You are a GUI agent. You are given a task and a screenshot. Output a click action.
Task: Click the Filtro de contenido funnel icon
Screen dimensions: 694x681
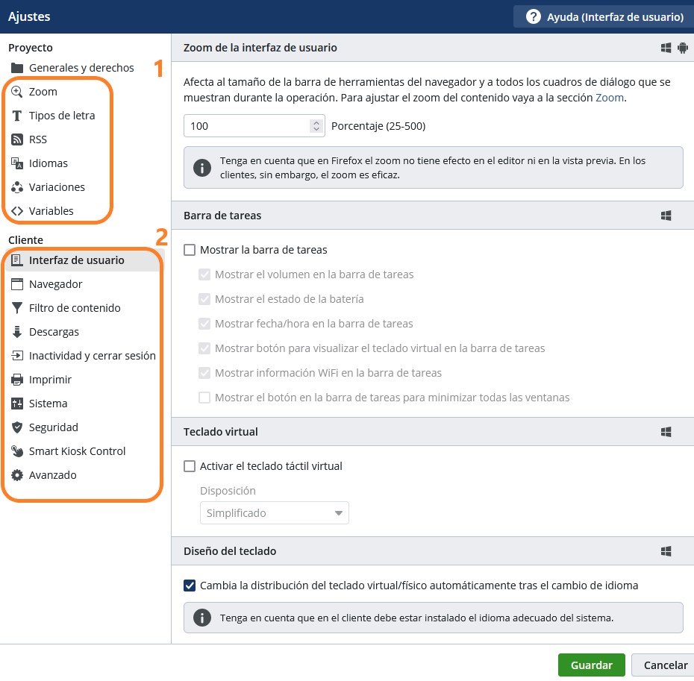pyautogui.click(x=17, y=308)
